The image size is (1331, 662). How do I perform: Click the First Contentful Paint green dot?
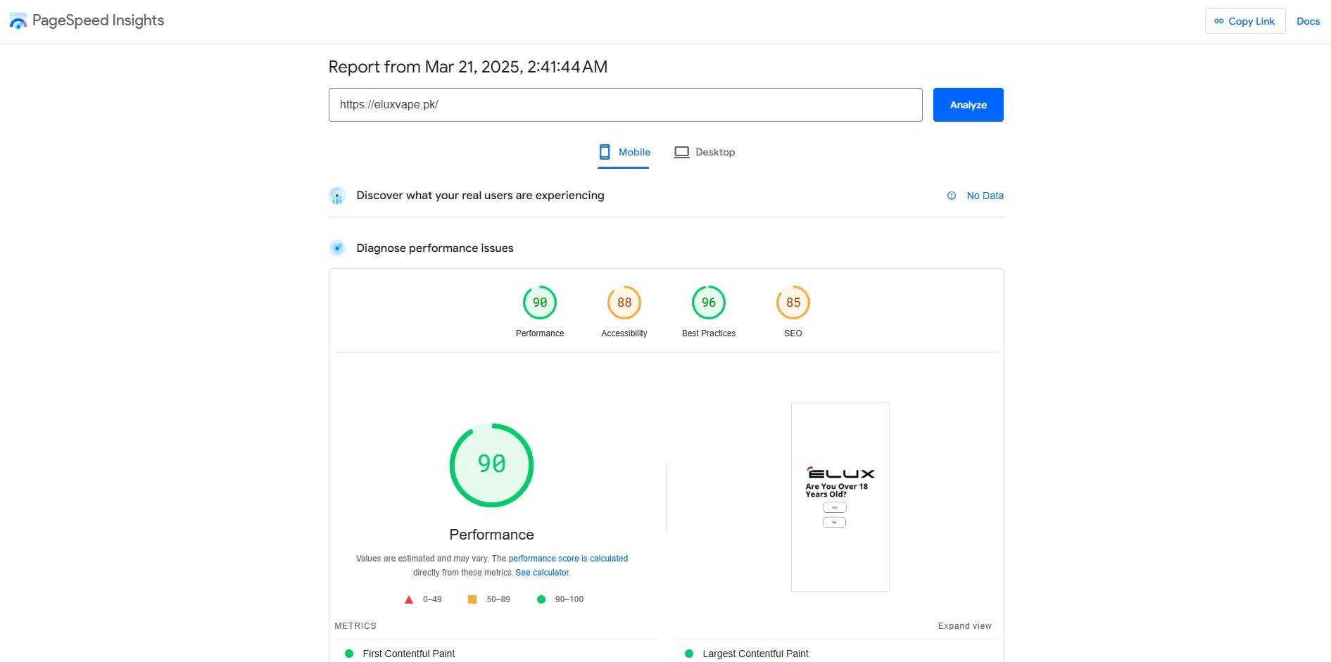point(349,654)
